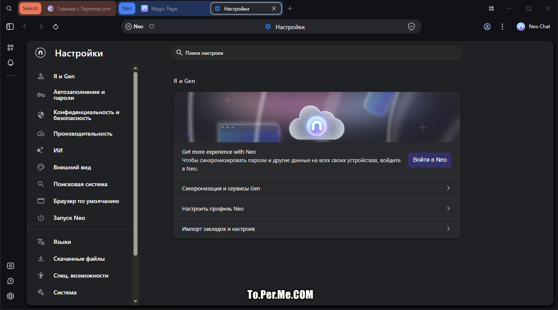Close the Настройки tab
The height and width of the screenshot is (310, 558).
(x=274, y=8)
